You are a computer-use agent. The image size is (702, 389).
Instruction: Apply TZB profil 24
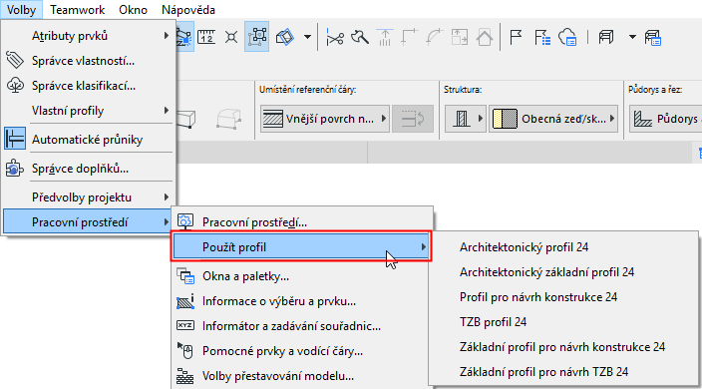click(x=563, y=322)
